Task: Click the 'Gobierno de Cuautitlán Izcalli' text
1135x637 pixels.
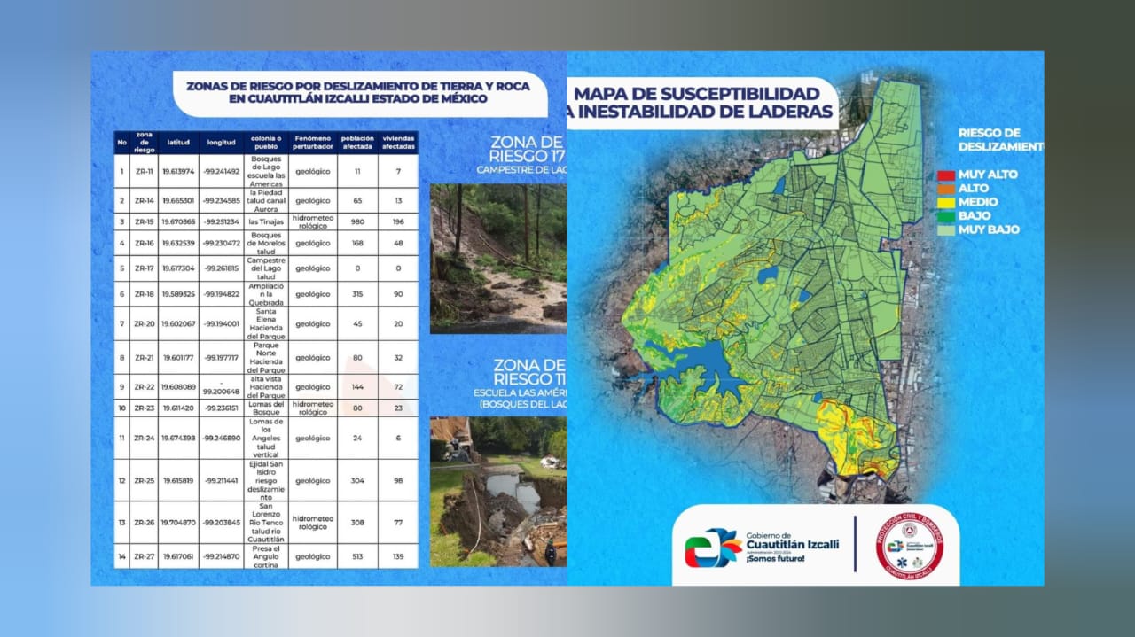Action: (x=792, y=540)
